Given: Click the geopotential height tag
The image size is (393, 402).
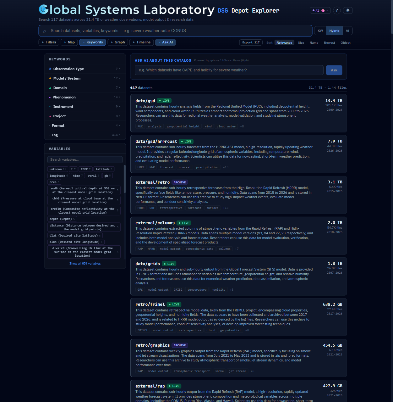Looking at the screenshot, I should (x=183, y=126).
